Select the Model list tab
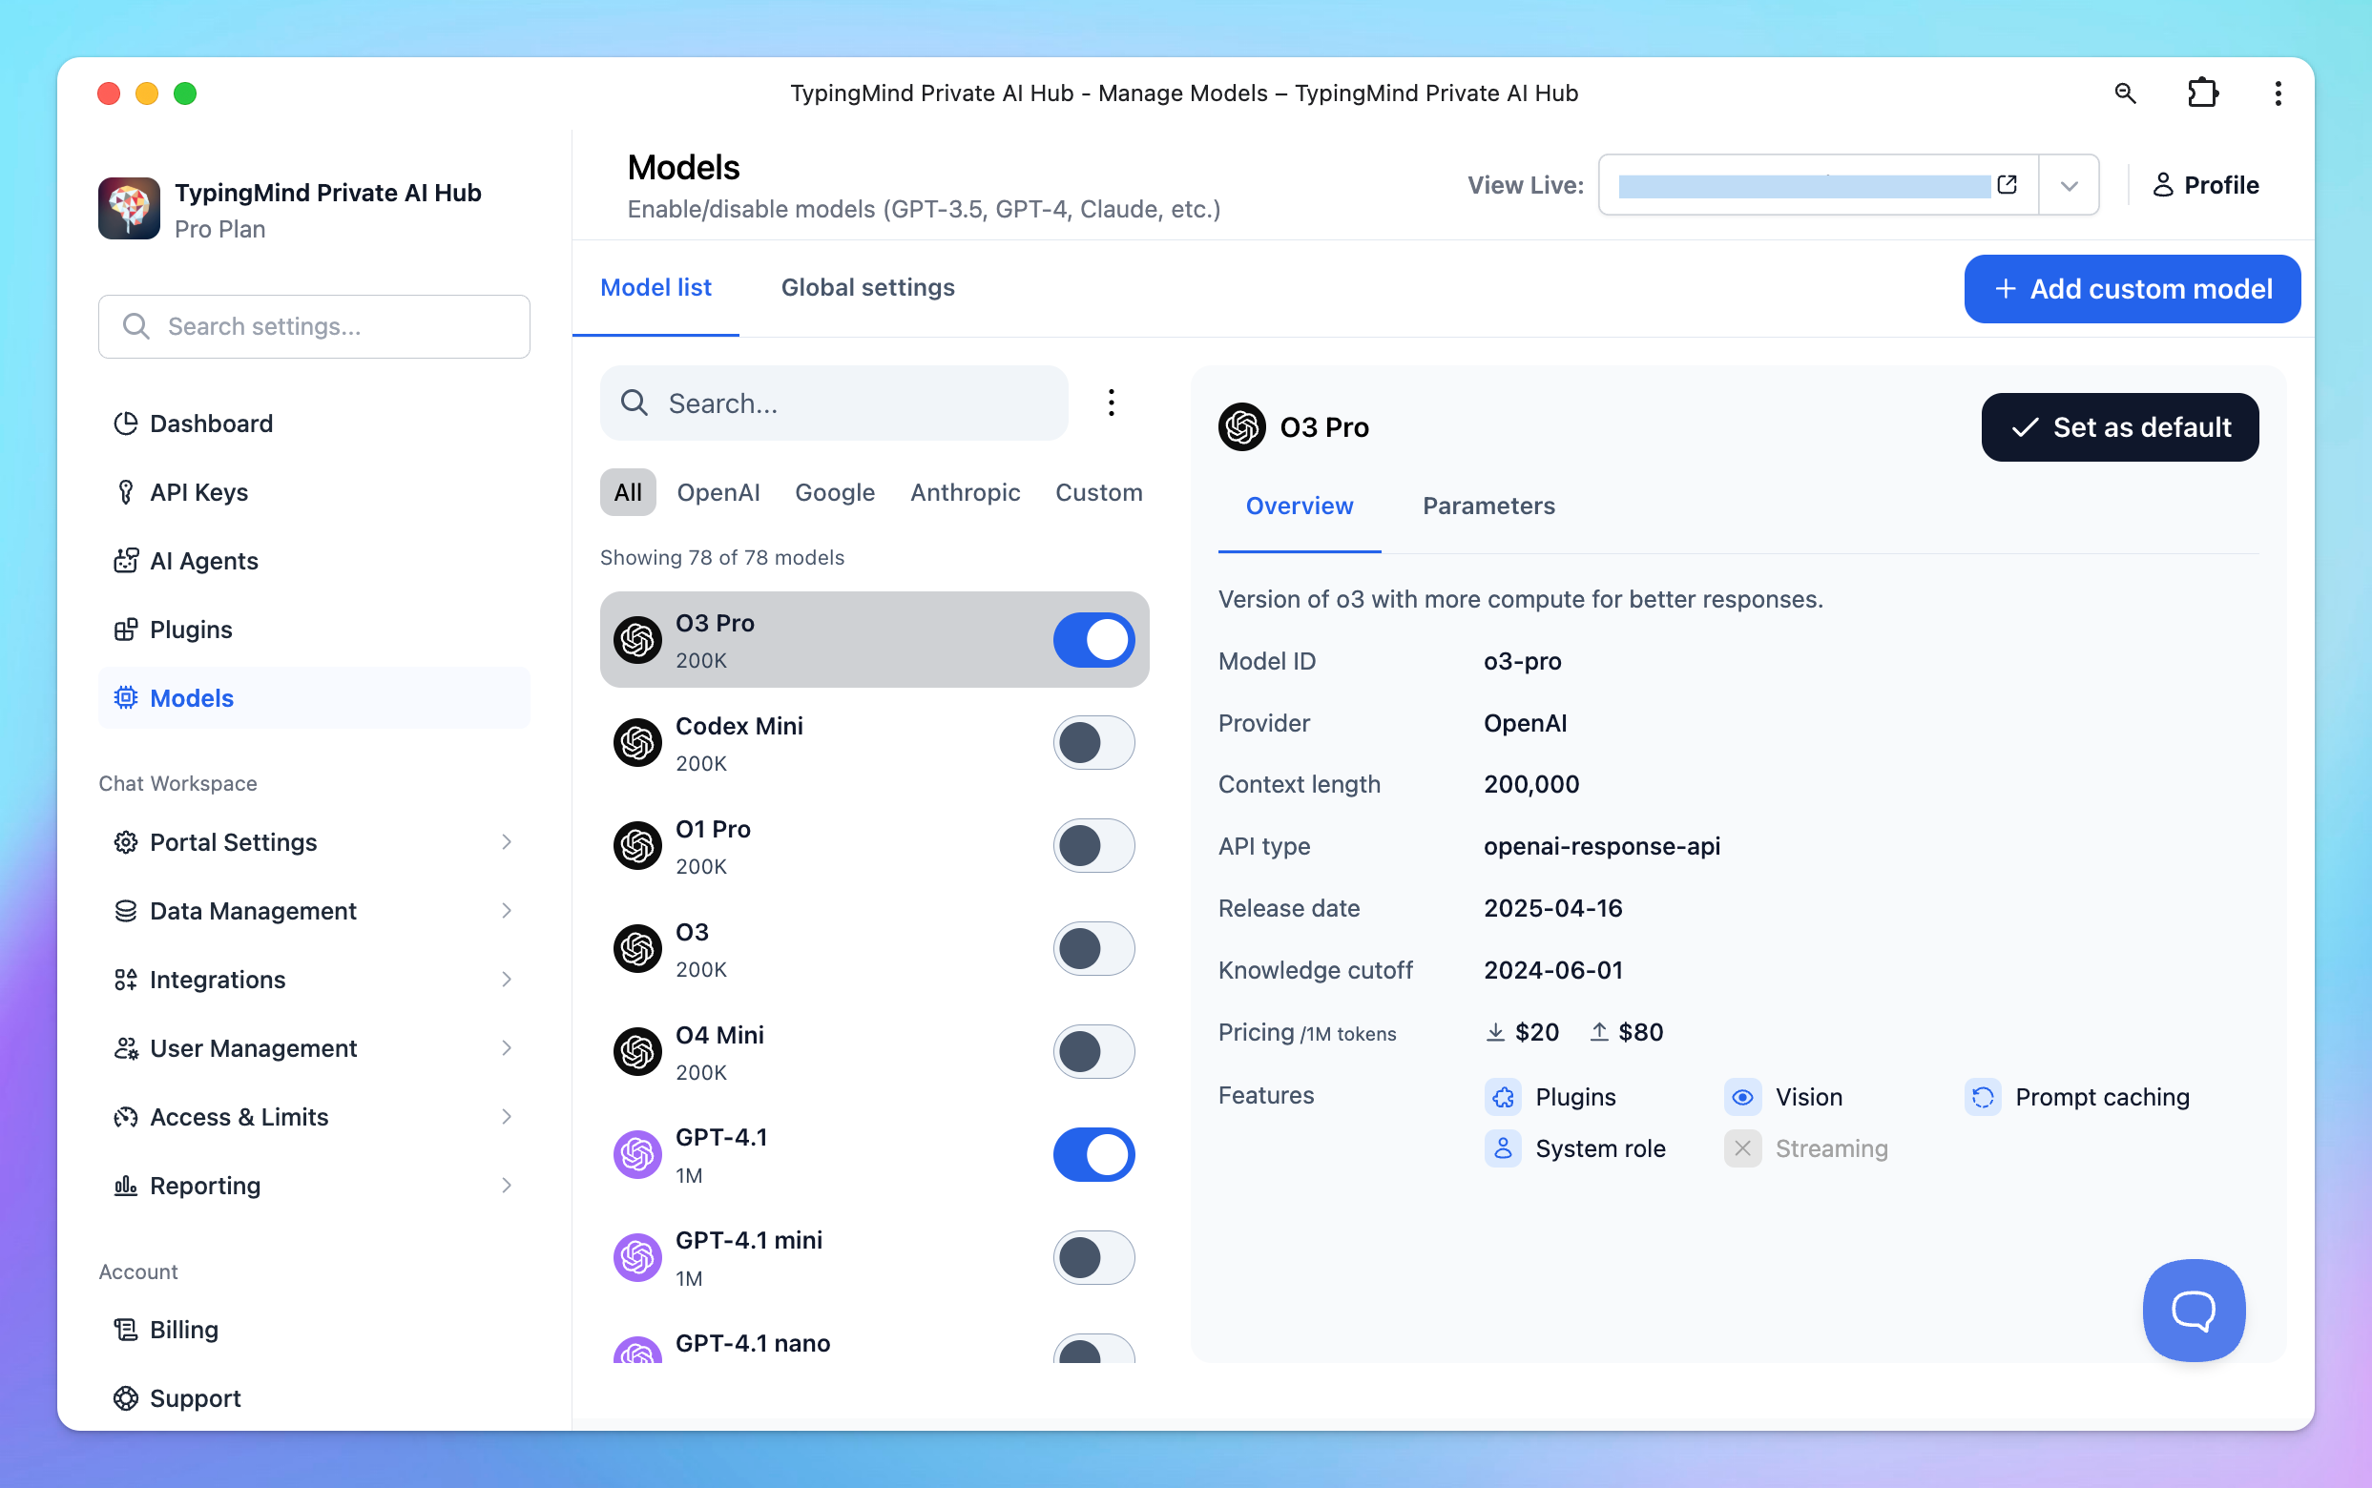 [x=655, y=287]
